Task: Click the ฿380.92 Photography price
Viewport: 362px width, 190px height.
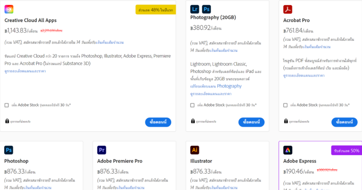Action: [206, 28]
